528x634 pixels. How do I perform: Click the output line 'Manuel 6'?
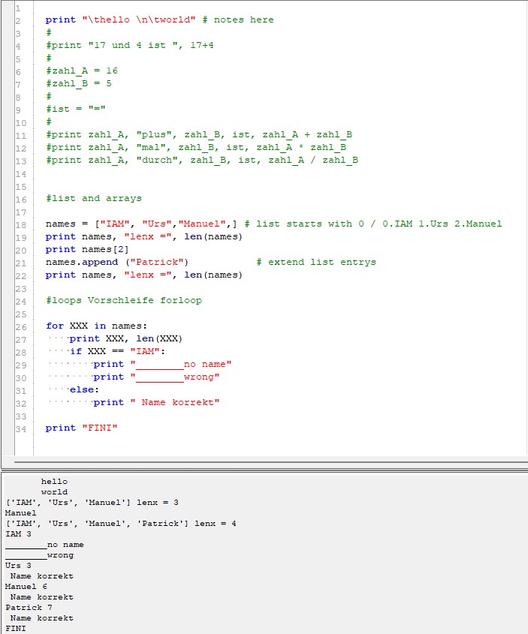(26, 587)
